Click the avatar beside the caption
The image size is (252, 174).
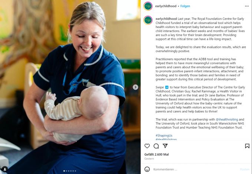148,20
